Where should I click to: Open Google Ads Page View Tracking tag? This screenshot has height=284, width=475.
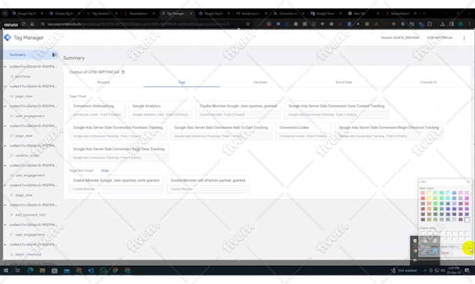119,153
